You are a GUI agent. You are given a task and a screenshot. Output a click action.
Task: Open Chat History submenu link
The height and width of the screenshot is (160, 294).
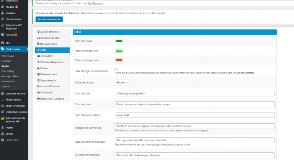8,71
